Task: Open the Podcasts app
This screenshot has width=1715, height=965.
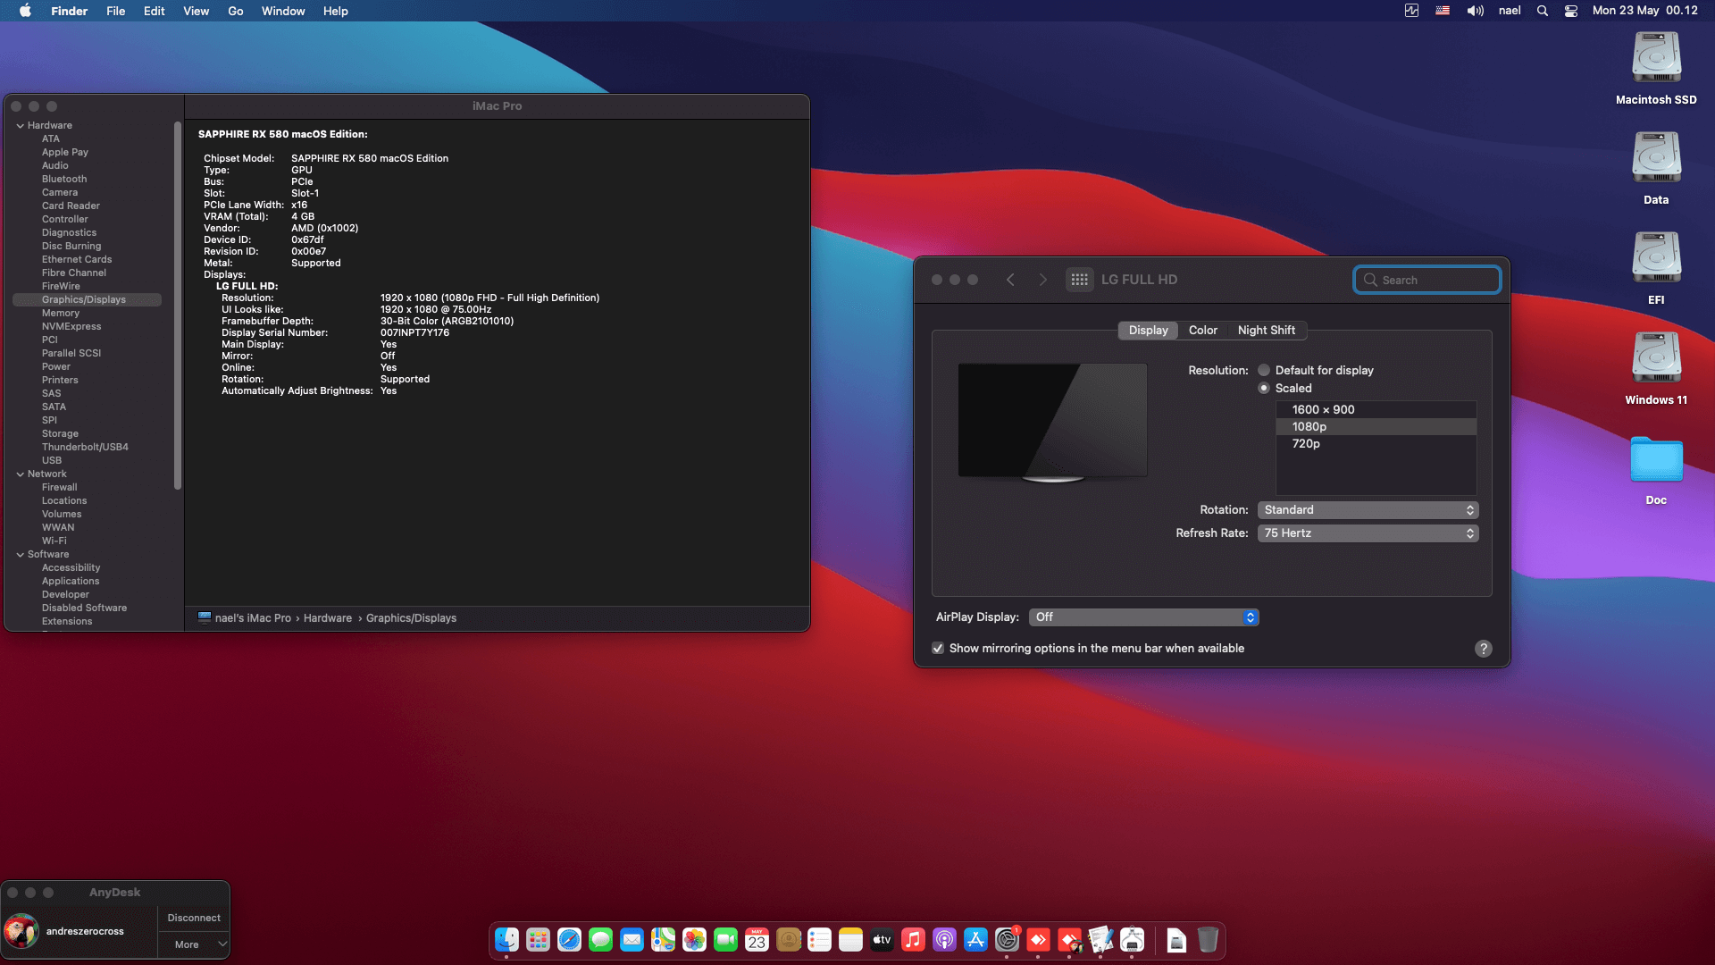Action: 944,940
